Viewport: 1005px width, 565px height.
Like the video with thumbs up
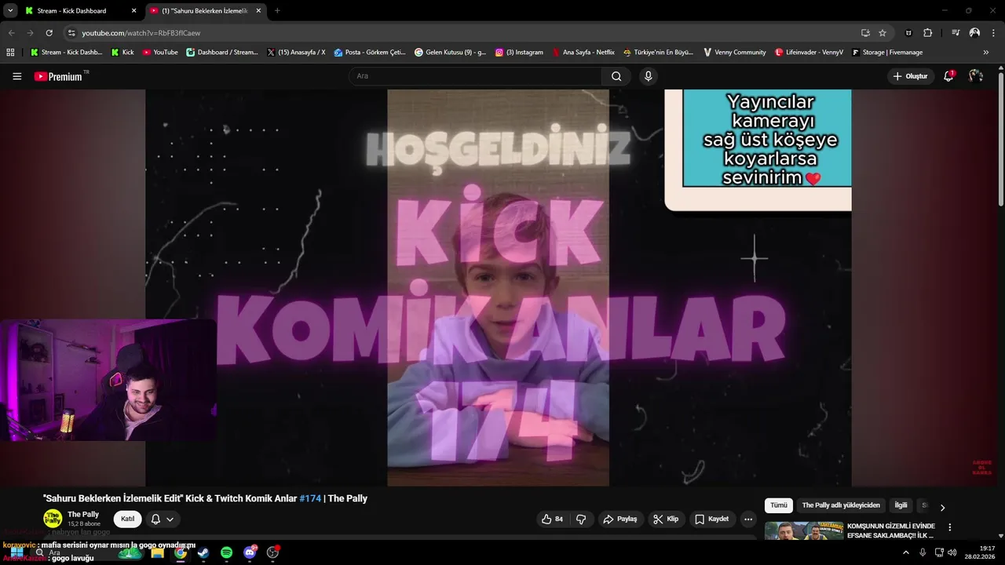point(552,519)
